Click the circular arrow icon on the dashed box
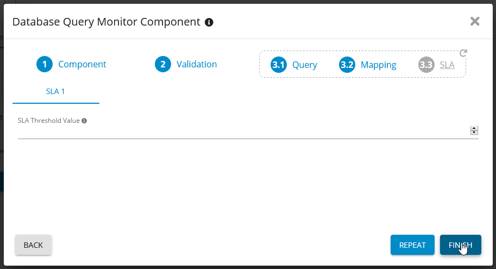Image resolution: width=496 pixels, height=269 pixels. click(463, 53)
